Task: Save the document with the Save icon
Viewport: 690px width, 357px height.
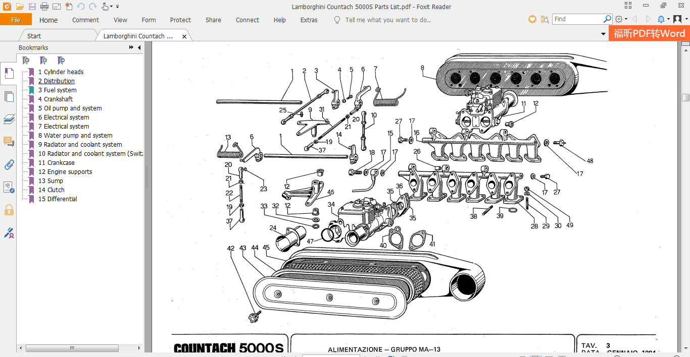Action: [x=31, y=7]
